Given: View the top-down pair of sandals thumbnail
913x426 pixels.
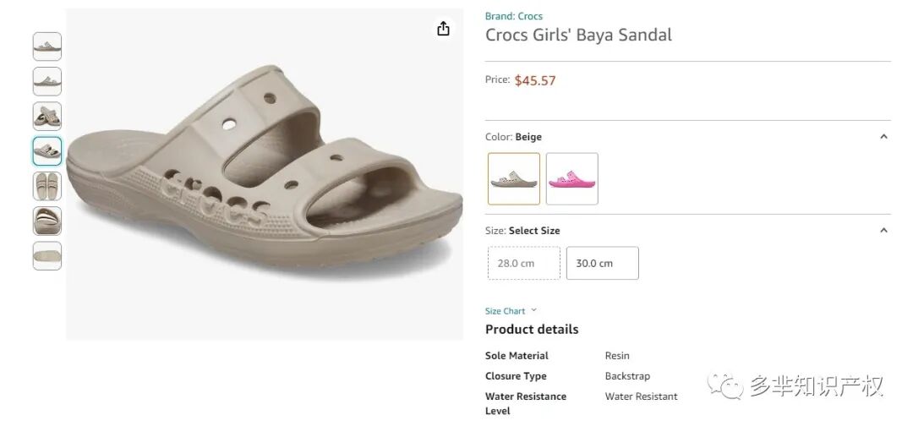Looking at the screenshot, I should pos(47,186).
